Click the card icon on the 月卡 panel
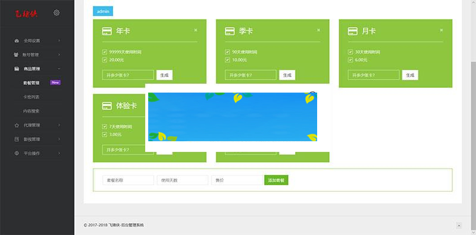This screenshot has height=235, width=476. [x=352, y=31]
